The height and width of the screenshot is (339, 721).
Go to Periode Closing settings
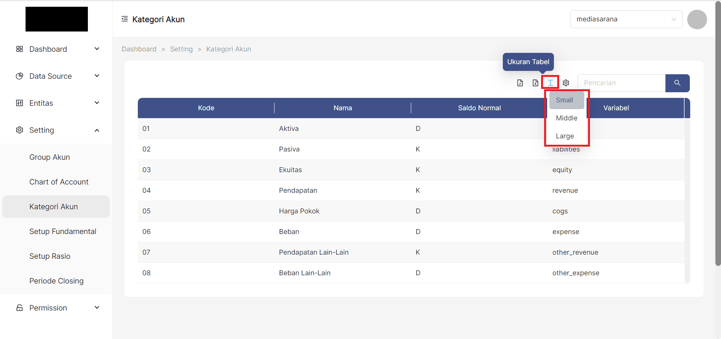[x=56, y=280]
